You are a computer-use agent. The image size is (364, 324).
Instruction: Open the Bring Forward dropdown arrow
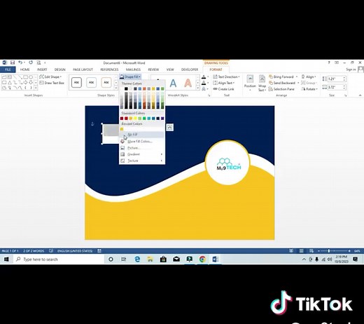(297, 76)
